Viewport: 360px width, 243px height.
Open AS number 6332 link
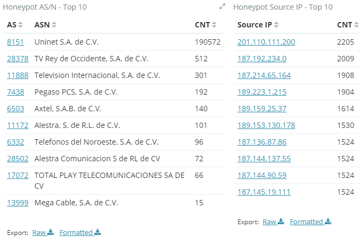click(16, 142)
